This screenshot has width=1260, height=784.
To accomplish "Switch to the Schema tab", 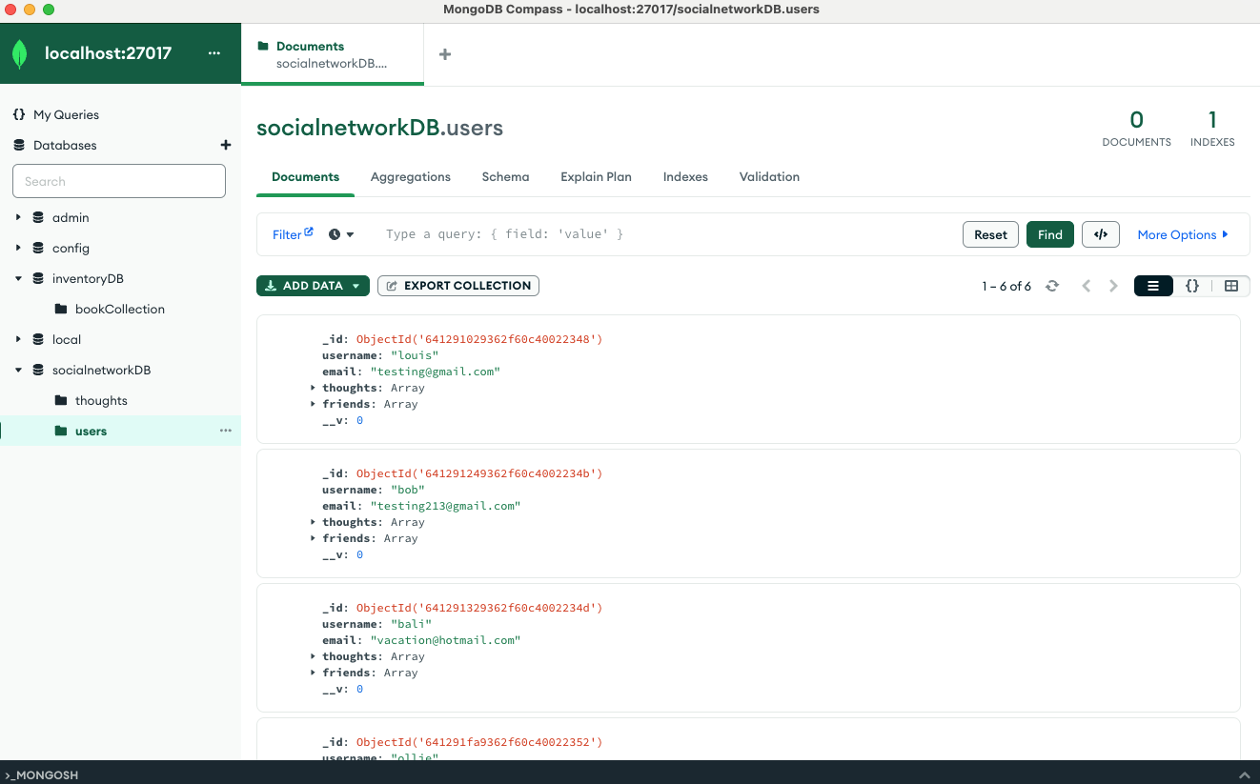I will point(505,176).
